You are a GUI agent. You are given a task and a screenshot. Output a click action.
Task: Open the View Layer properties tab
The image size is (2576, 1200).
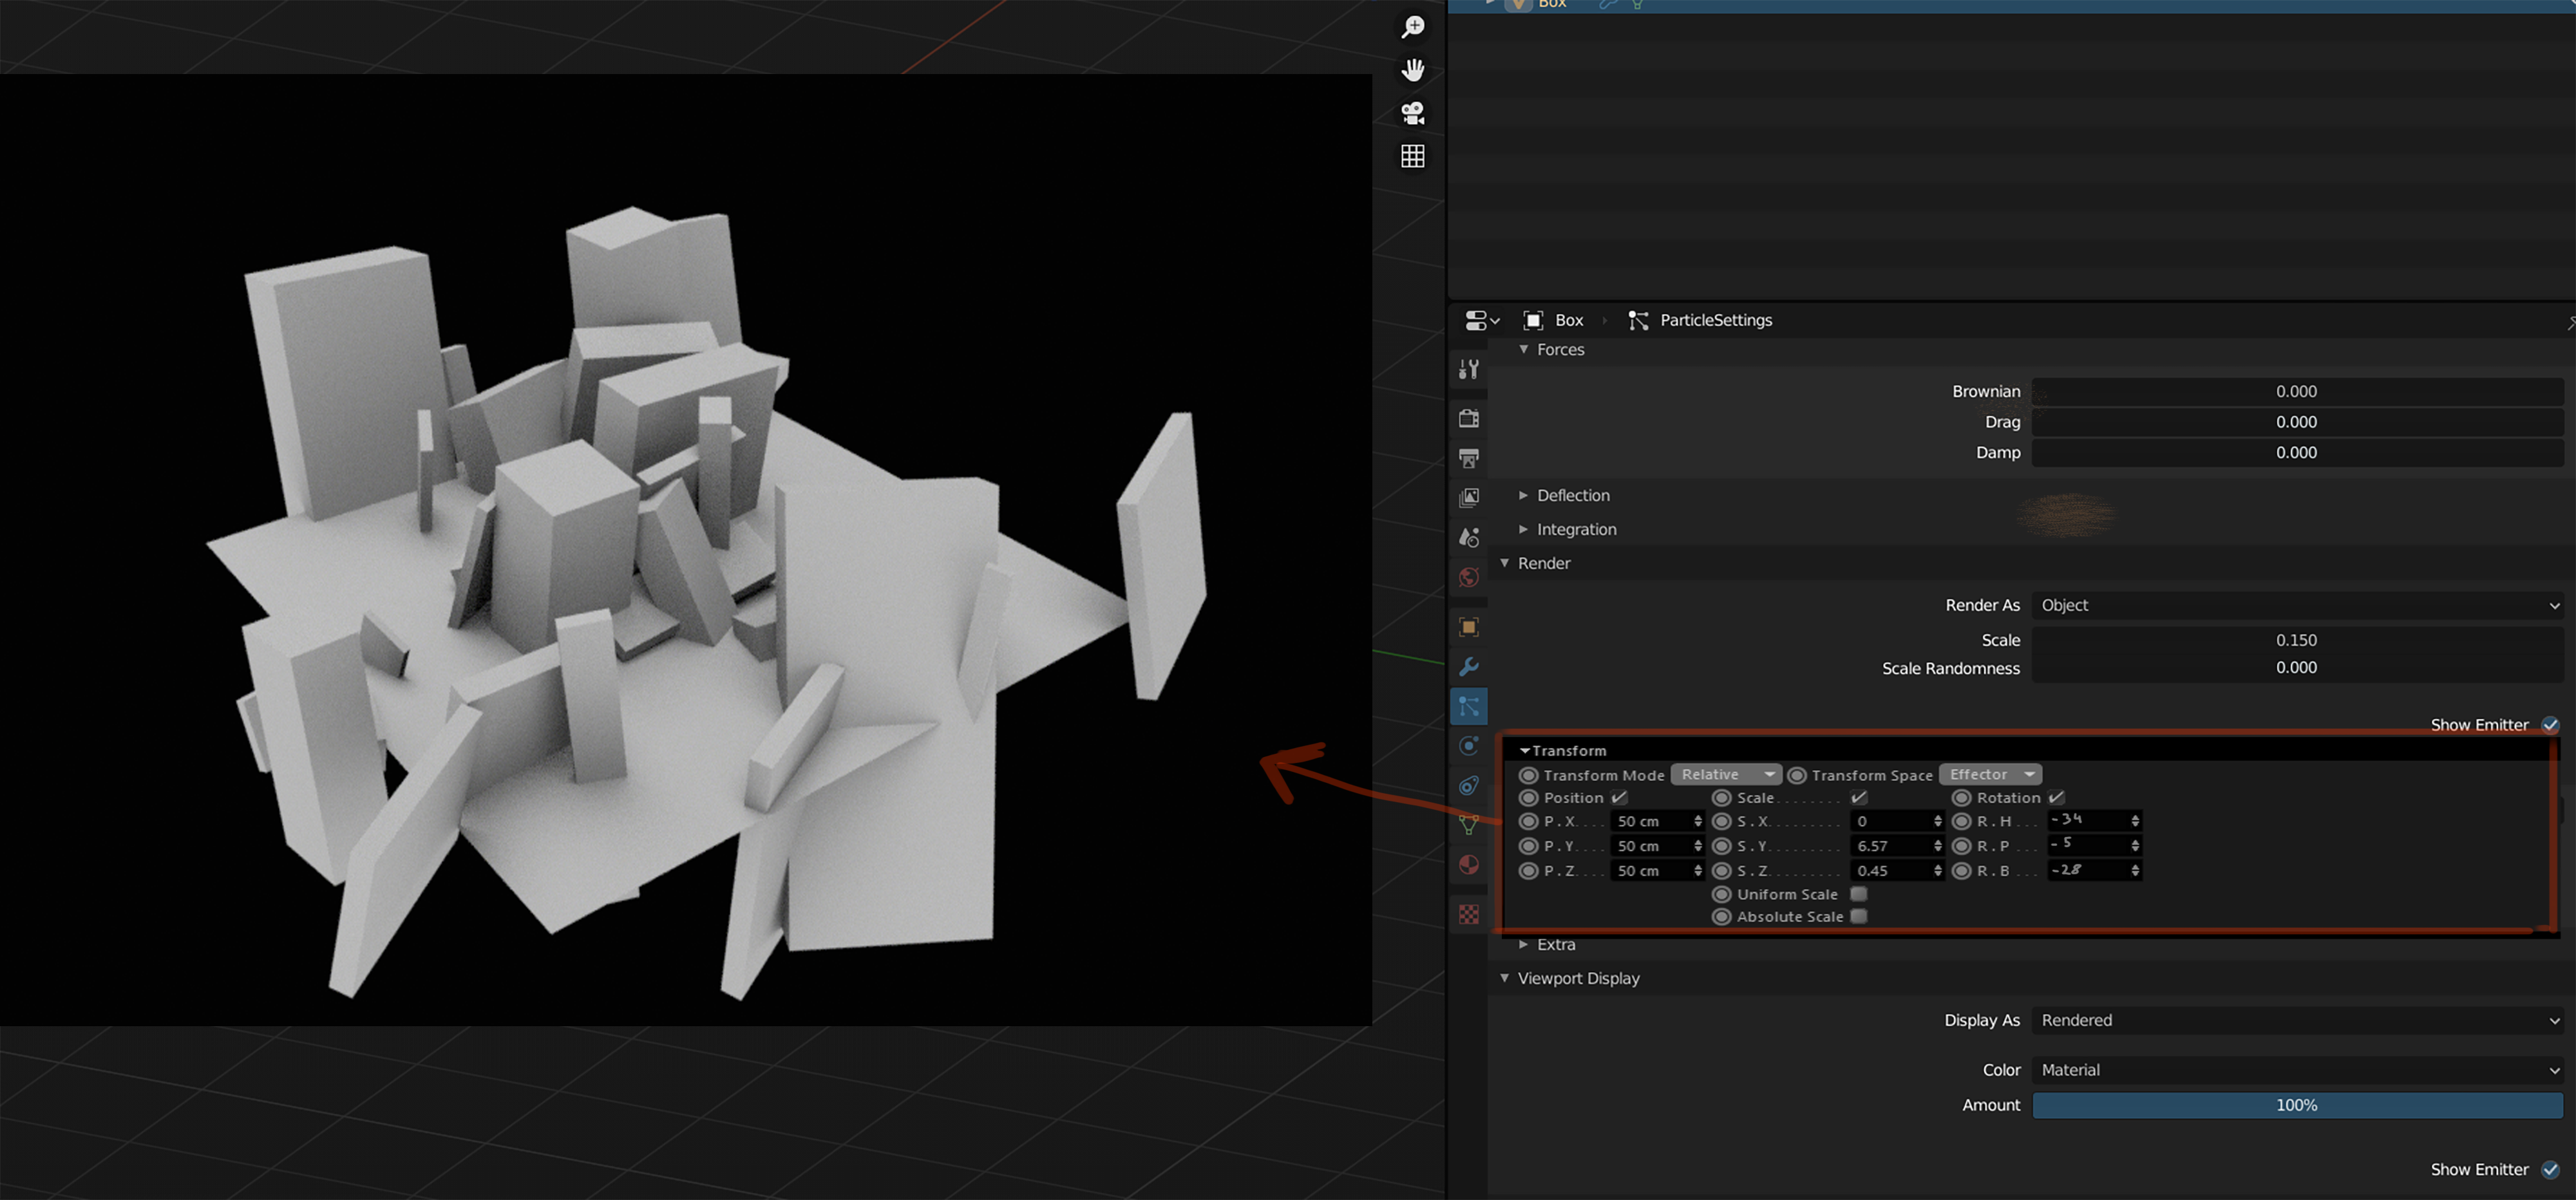click(1468, 497)
